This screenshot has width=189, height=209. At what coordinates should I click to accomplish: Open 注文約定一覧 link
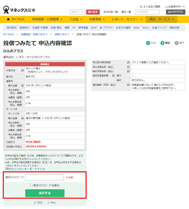click(x=110, y=12)
